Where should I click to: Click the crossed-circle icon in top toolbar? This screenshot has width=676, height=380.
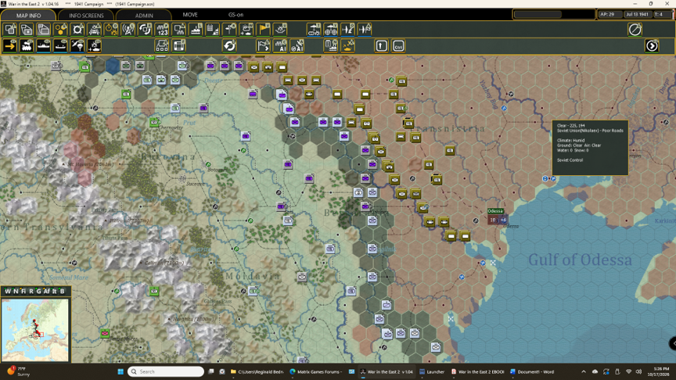pyautogui.click(x=635, y=30)
